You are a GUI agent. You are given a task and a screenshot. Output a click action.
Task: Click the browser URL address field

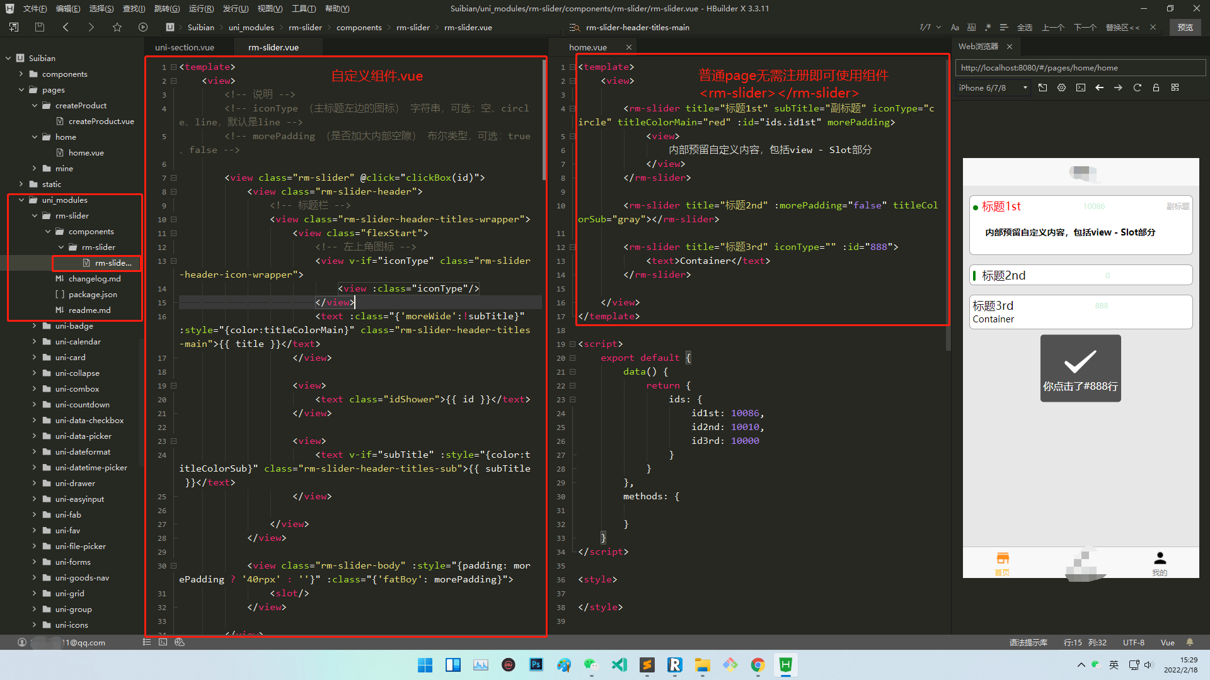click(x=1080, y=67)
